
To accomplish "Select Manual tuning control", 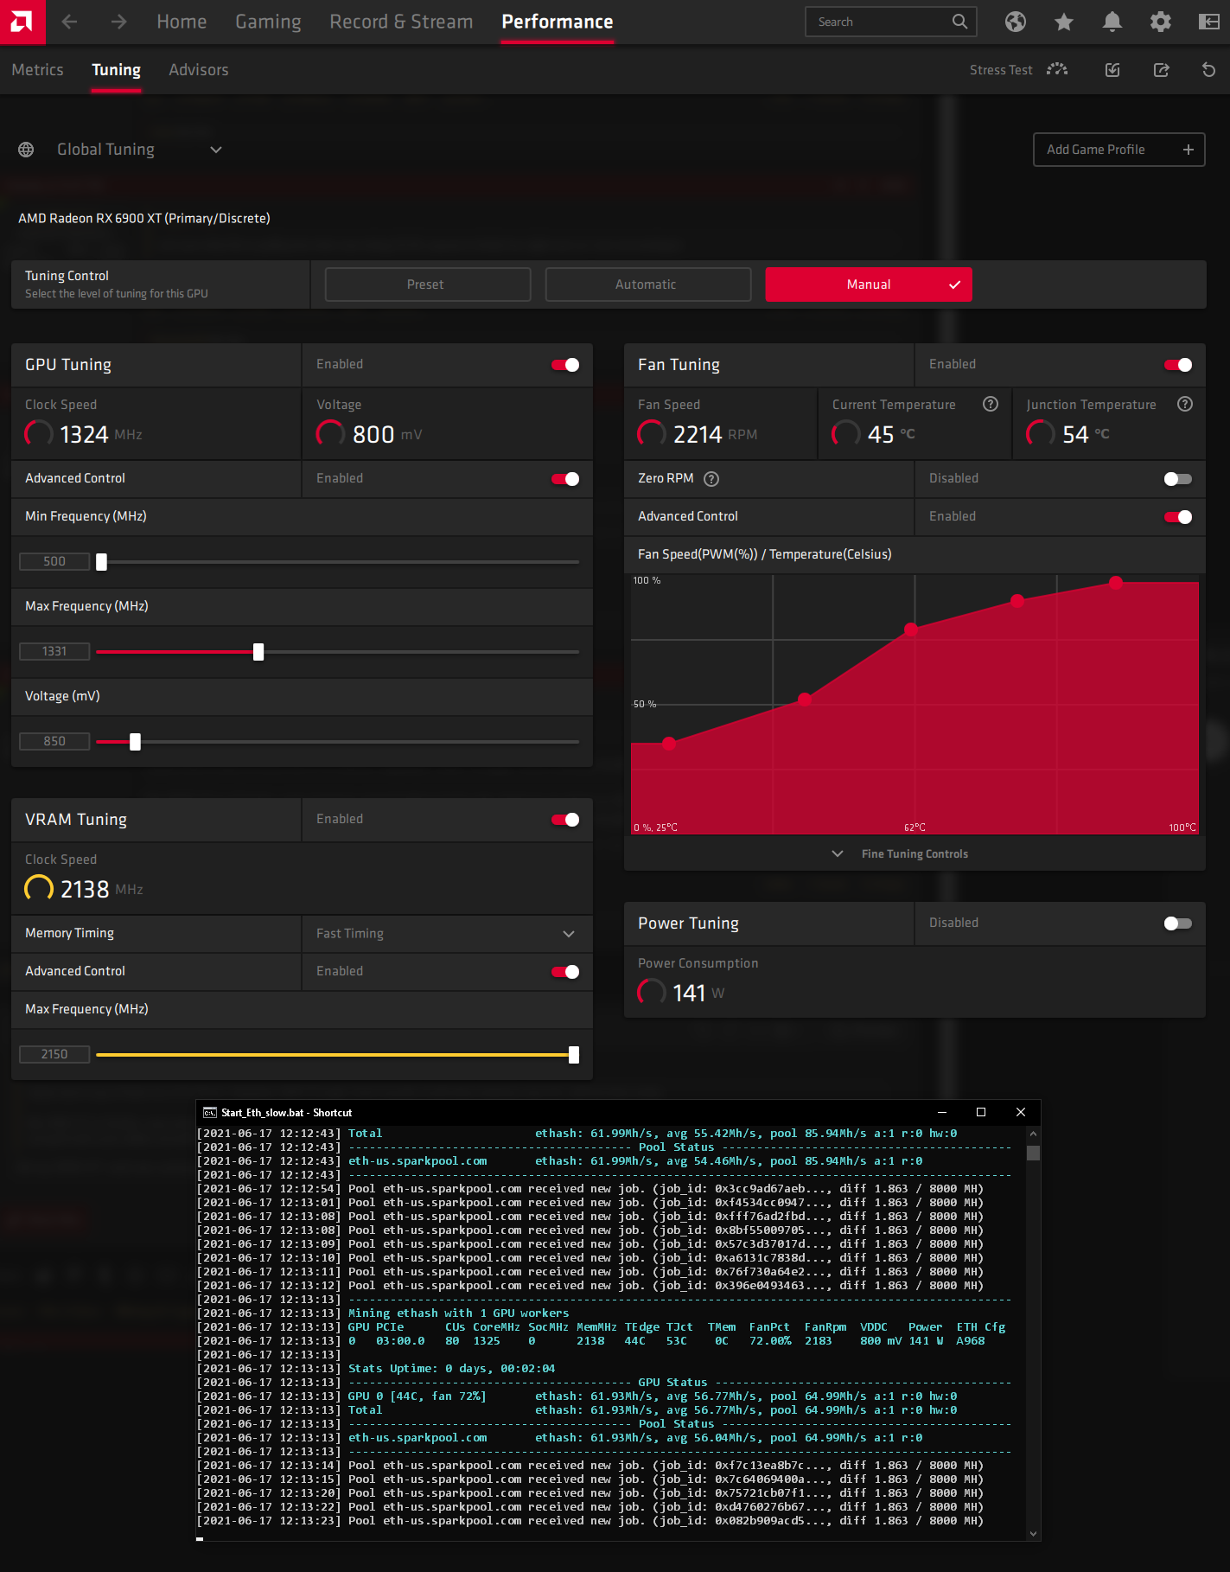I will (x=869, y=284).
